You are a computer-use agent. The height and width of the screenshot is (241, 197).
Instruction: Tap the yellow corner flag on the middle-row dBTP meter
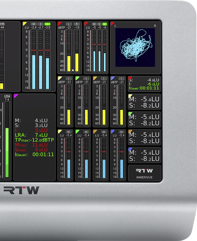(x=59, y=78)
